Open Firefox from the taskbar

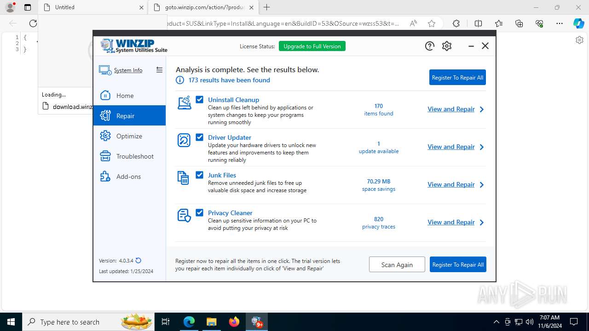tap(234, 322)
